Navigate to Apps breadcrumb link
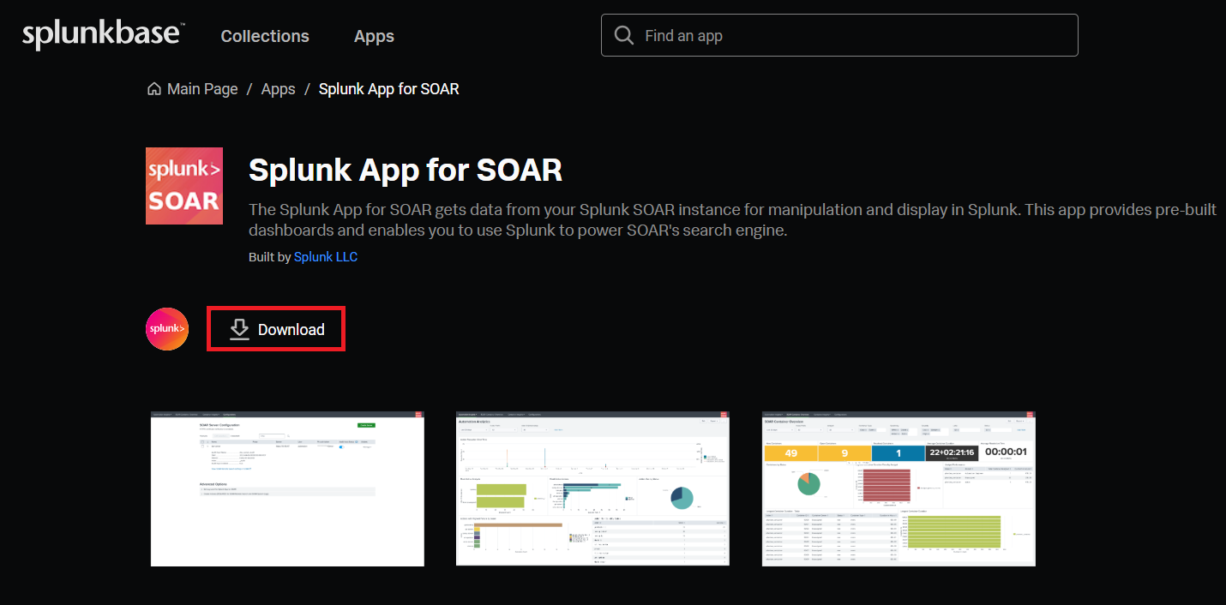 pos(278,89)
